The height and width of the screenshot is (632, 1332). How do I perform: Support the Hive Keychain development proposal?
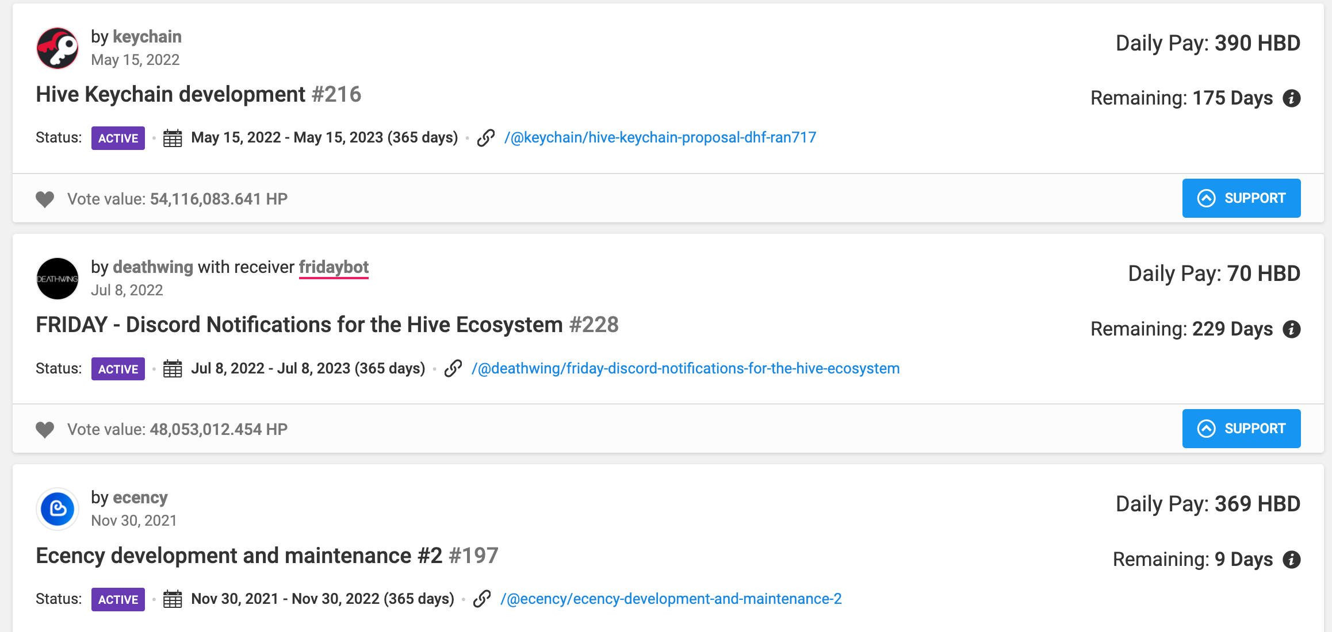pyautogui.click(x=1241, y=198)
